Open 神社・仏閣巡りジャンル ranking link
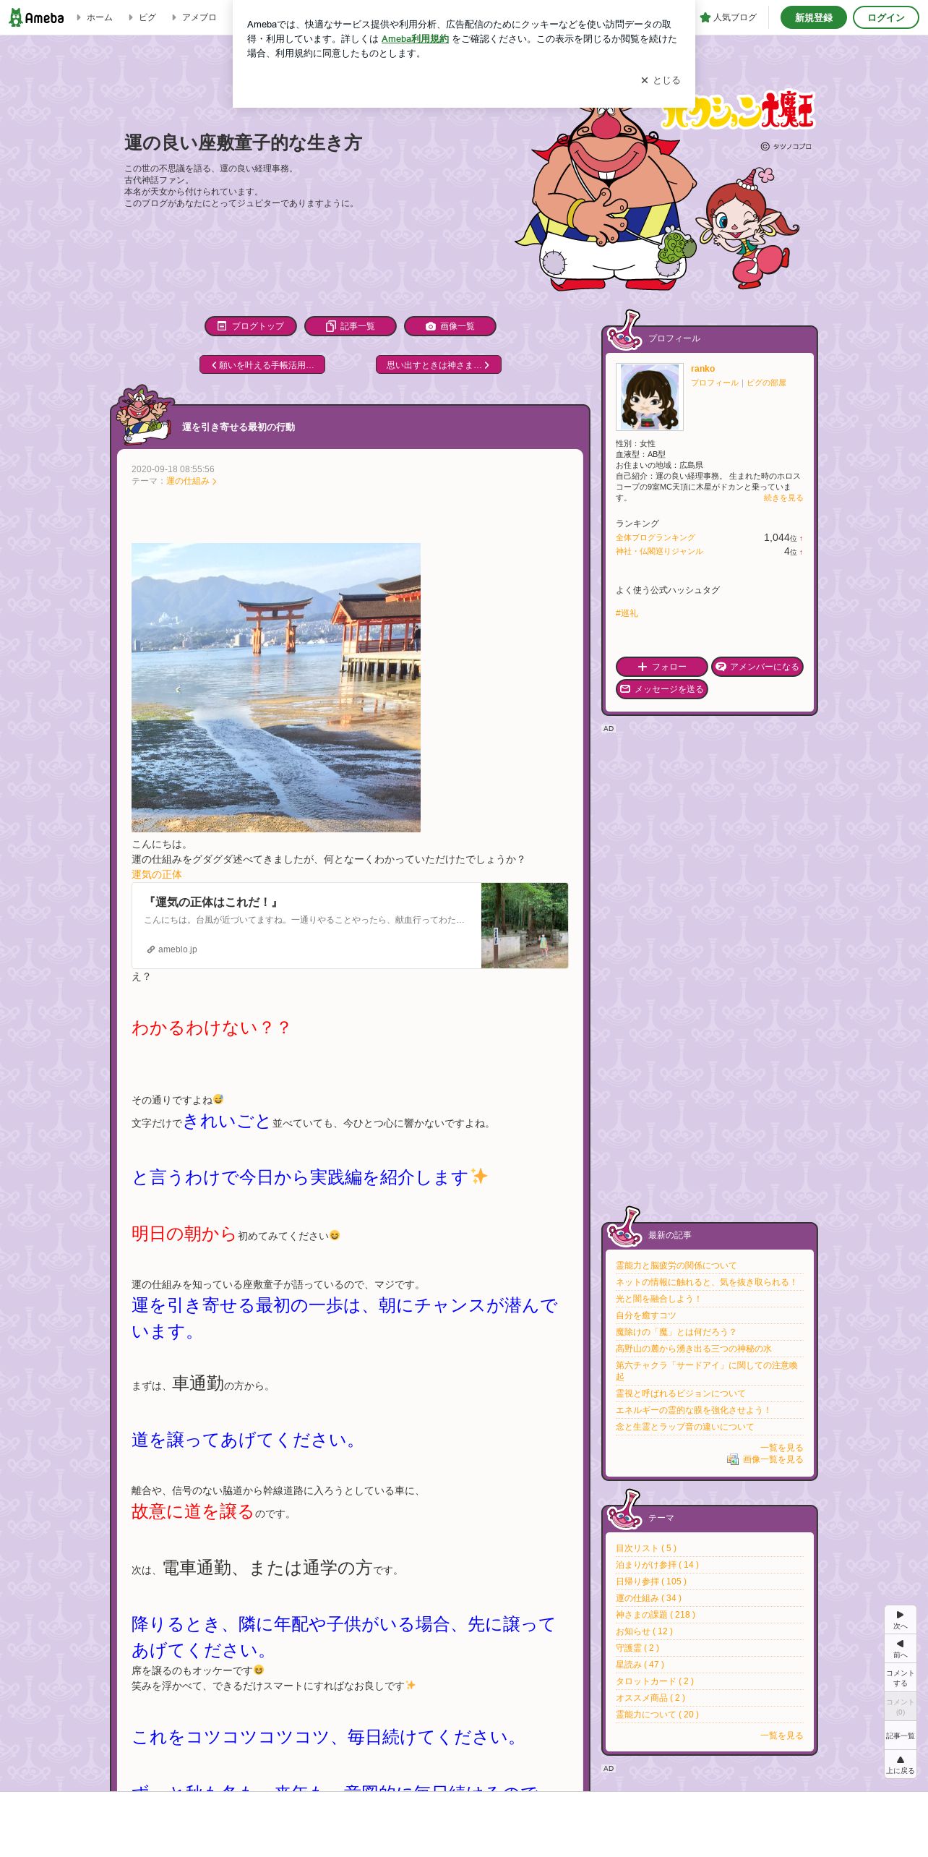This screenshot has width=928, height=1857. (659, 552)
